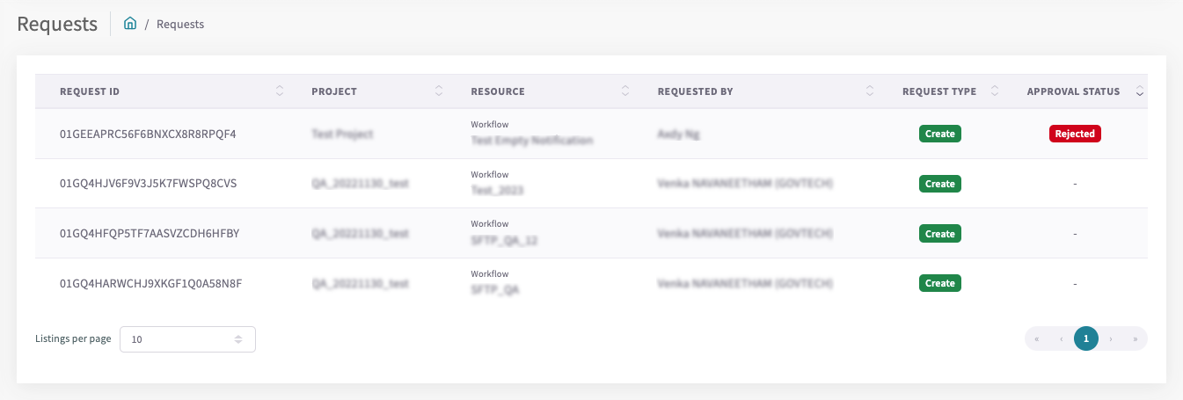Go to next page of listings
Viewport: 1183px width, 400px height.
click(1111, 338)
